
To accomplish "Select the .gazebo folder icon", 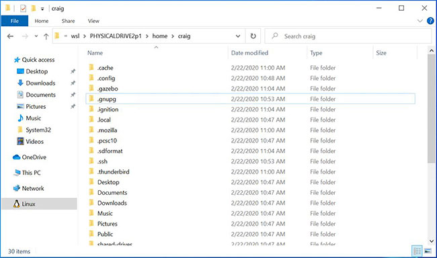I will tap(91, 88).
